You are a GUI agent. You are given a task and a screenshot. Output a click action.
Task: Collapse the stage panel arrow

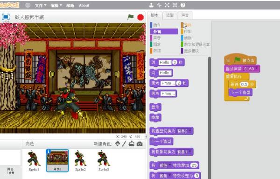tap(146, 136)
